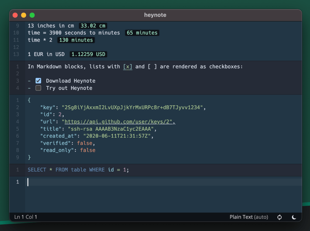Click the SELECT keyword in the SQL block
The image size is (310, 231).
pos(37,169)
